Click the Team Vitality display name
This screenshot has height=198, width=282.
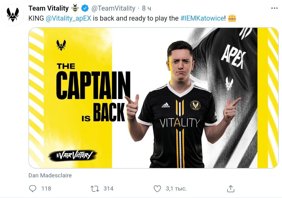48,8
